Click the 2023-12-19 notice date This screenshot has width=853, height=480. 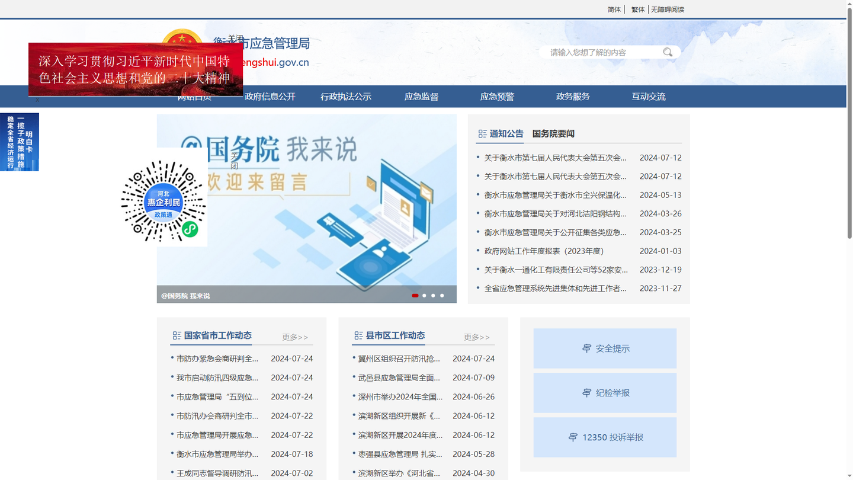pyautogui.click(x=660, y=270)
